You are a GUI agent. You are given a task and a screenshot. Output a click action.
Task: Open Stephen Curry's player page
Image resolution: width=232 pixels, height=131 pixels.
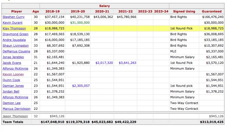[x=13, y=17]
